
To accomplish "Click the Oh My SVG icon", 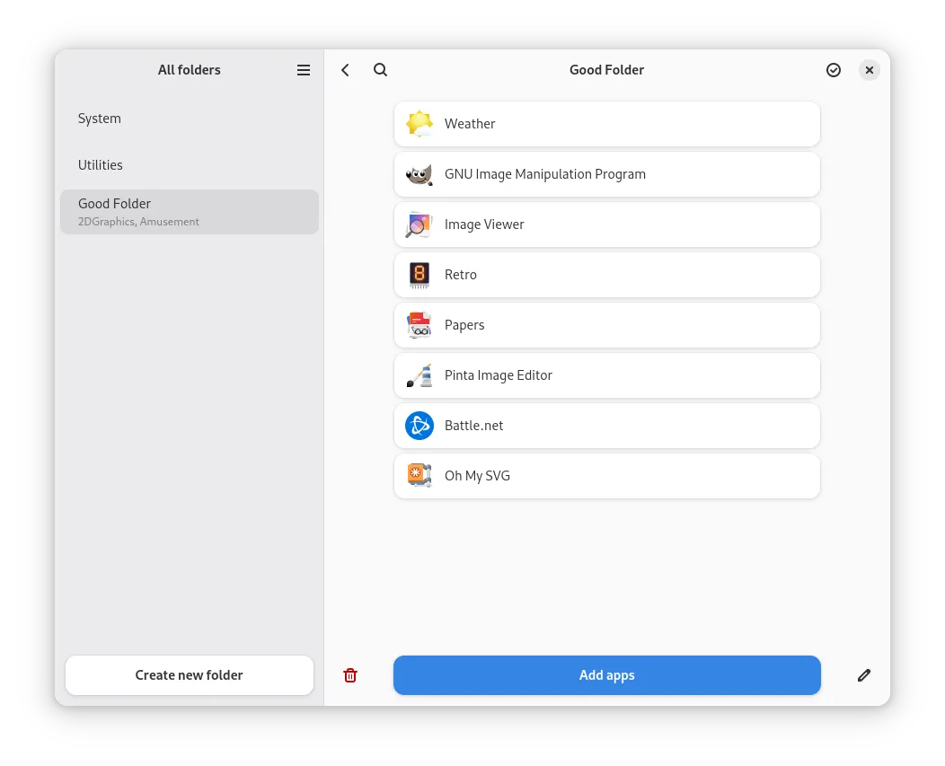I will tap(420, 476).
